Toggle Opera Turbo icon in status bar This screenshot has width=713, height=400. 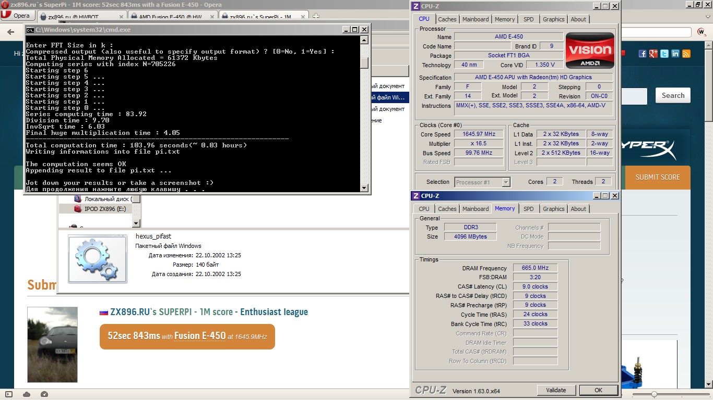click(44, 394)
